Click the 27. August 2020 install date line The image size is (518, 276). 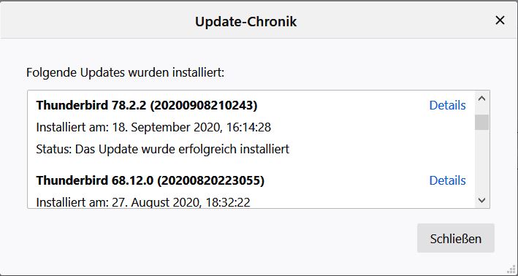pos(143,202)
